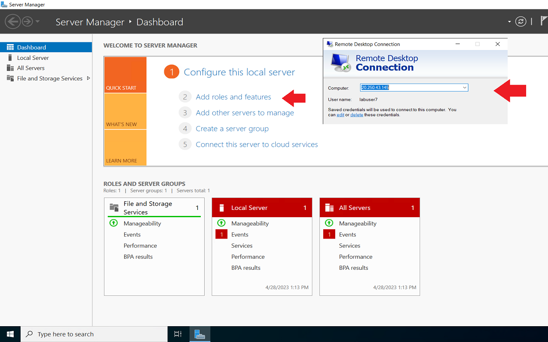548x342 pixels.
Task: Open the navigation history dropdown beside the forward arrow
Action: 38,21
